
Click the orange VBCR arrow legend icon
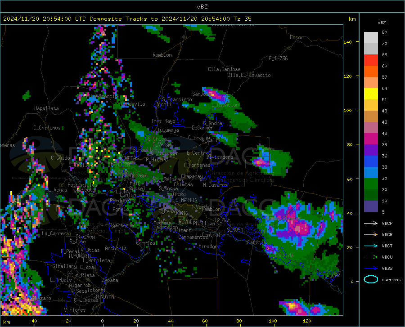pos(371,234)
